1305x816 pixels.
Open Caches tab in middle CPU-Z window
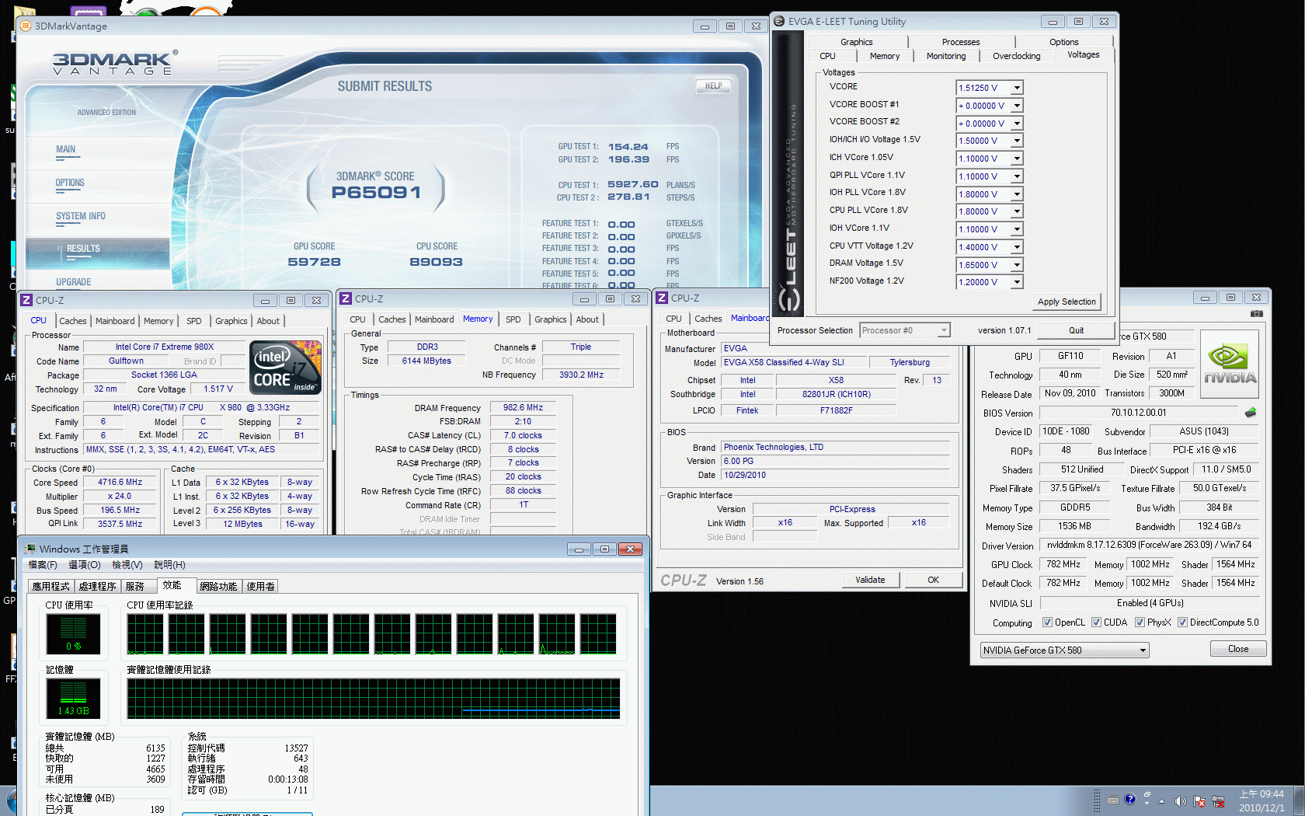pos(392,319)
